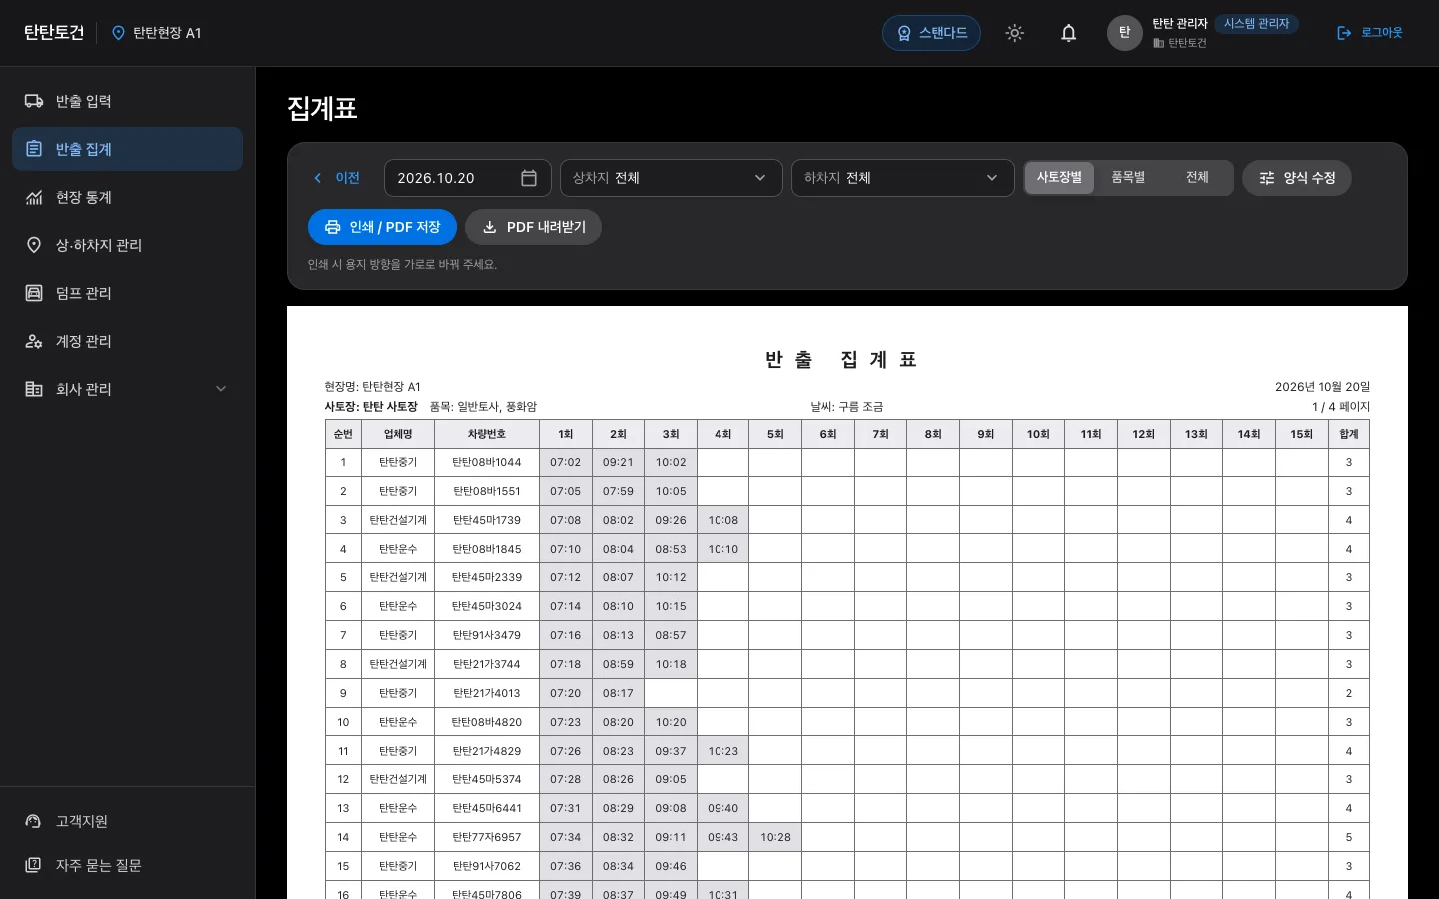The image size is (1439, 899).
Task: Open the calendar picker icon in the date field
Action: (x=529, y=178)
